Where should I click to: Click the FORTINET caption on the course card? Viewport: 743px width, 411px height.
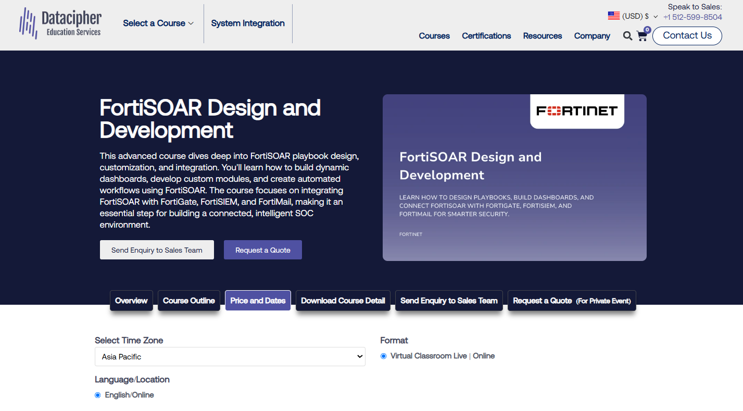pyautogui.click(x=411, y=234)
